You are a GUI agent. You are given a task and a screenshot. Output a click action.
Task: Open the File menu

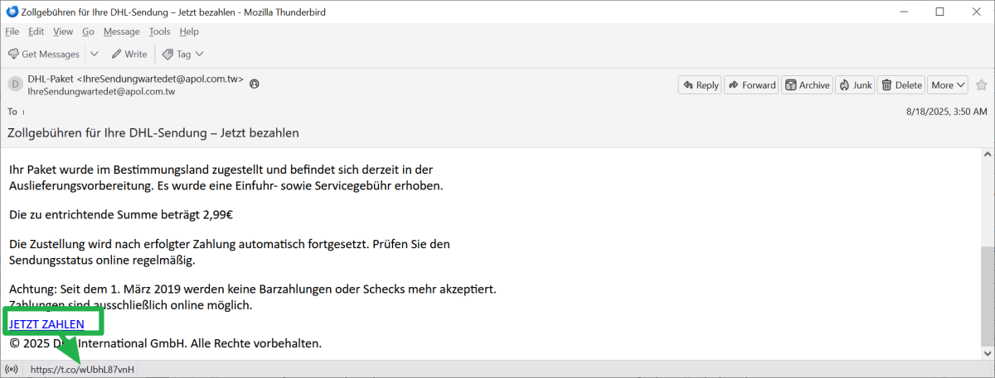(x=12, y=31)
